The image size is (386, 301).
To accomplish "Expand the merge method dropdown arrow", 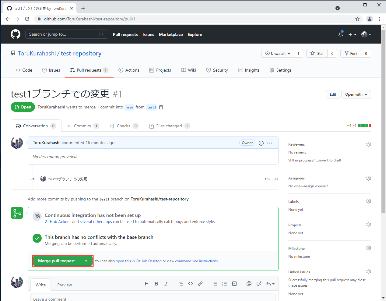I will [86, 261].
